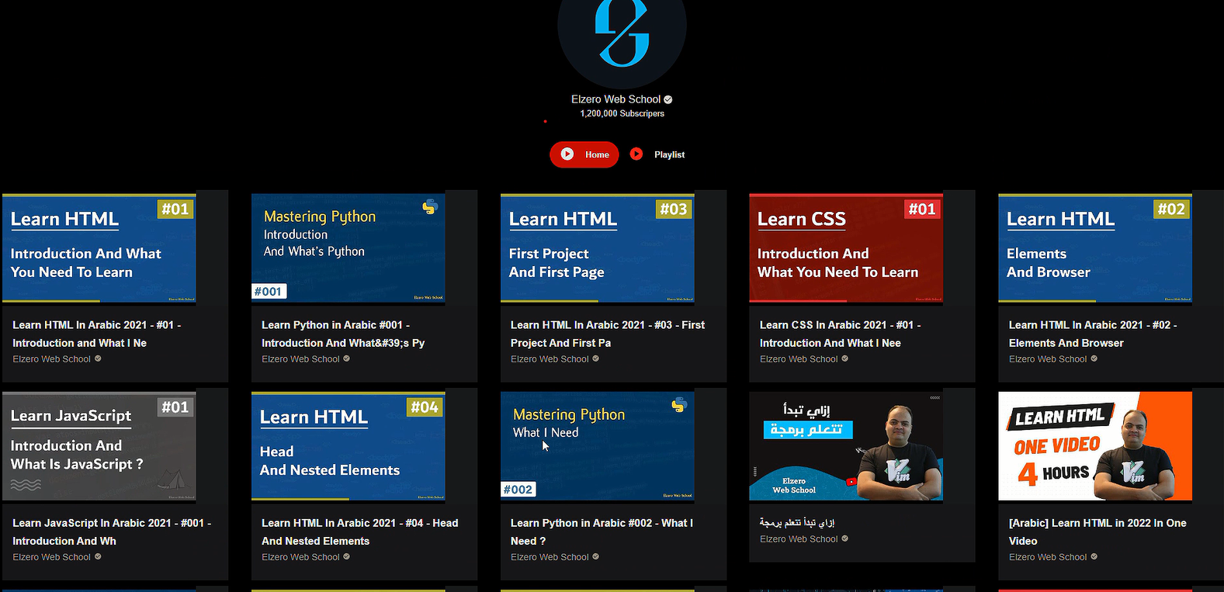Click the play icon inside the Home button
This screenshot has width=1224, height=592.
pyautogui.click(x=567, y=154)
